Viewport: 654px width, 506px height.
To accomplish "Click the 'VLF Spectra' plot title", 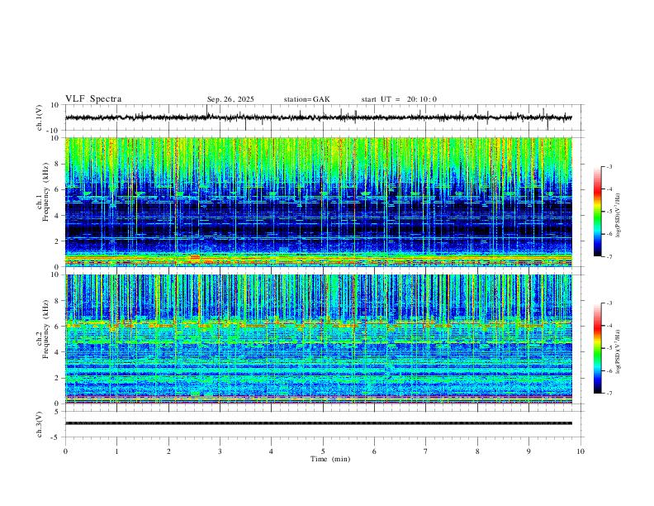I will pyautogui.click(x=93, y=99).
